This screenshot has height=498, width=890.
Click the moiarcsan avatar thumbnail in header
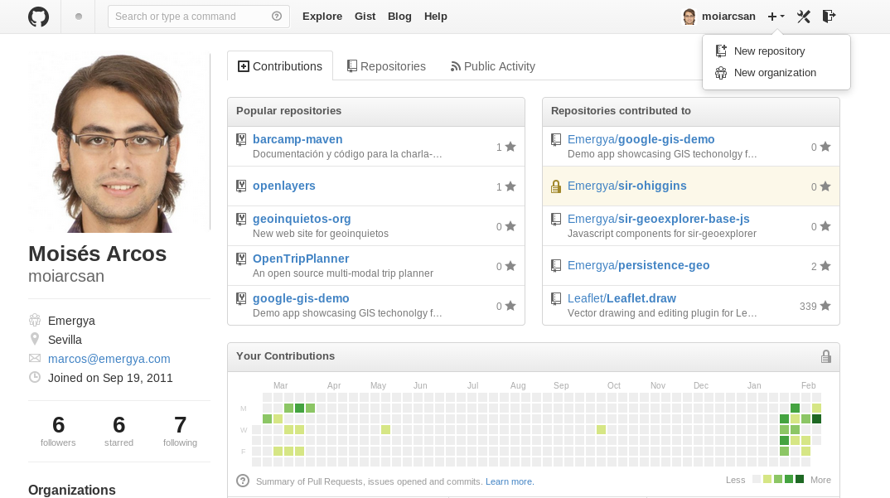(x=689, y=17)
